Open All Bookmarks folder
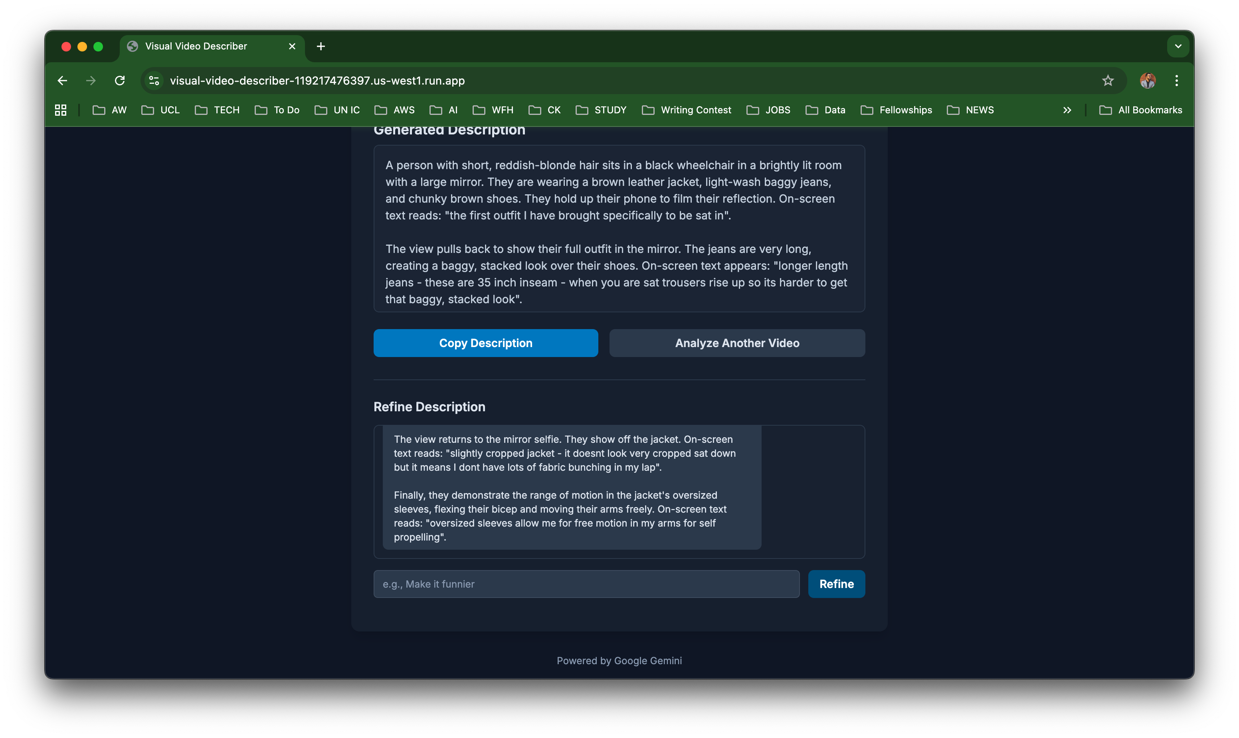Screen dimensions: 1239x738 1140,110
